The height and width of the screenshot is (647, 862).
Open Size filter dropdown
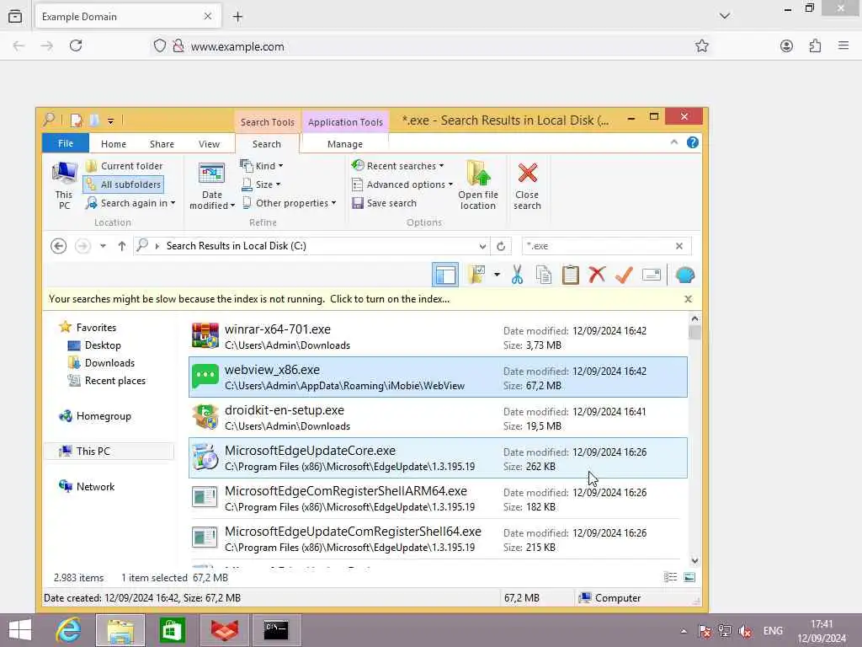point(262,184)
